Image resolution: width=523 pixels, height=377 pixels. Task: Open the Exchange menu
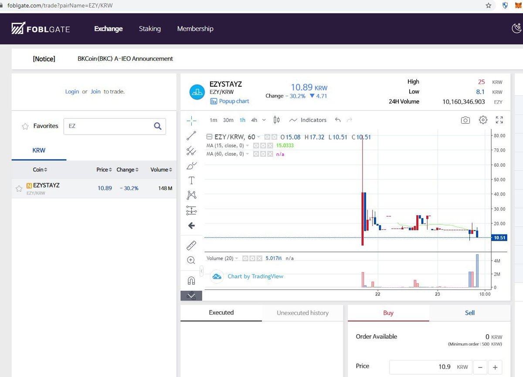coord(109,29)
